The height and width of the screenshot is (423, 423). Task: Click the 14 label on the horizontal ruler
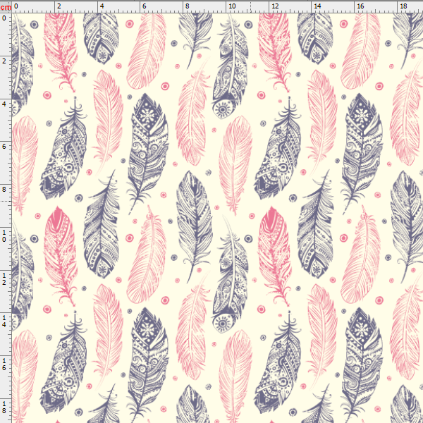coord(317,6)
